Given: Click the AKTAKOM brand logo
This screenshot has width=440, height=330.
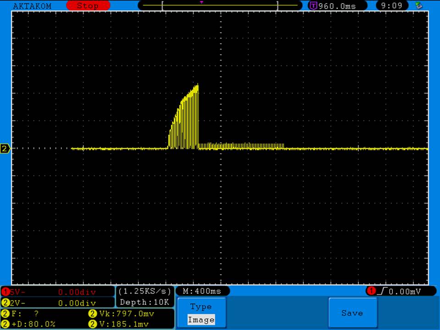Looking at the screenshot, I should tap(32, 6).
